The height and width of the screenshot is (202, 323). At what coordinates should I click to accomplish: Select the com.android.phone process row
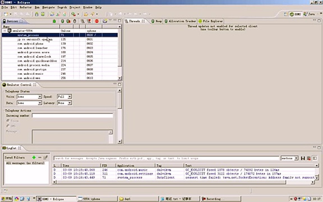[x=60, y=44]
